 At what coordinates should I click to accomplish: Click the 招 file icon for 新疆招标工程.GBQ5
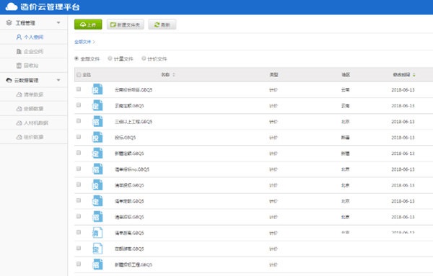(97, 264)
